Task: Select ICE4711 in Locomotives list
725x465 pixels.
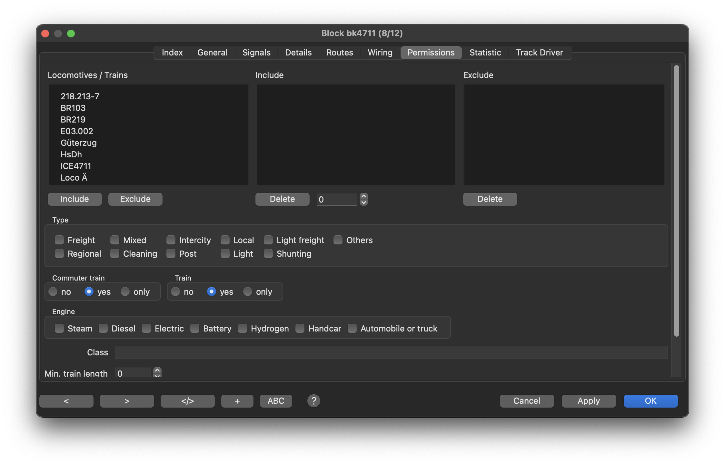Action: click(76, 166)
